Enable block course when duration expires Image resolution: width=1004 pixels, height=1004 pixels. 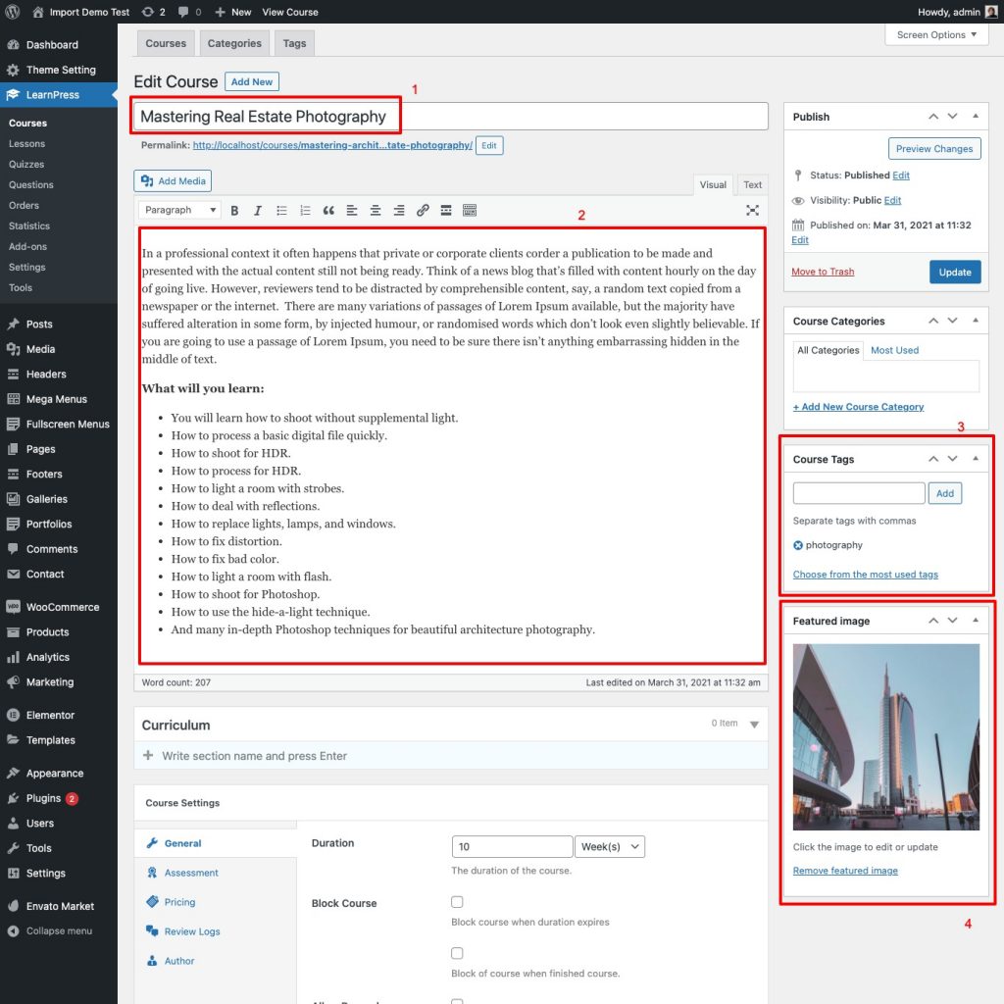457,901
